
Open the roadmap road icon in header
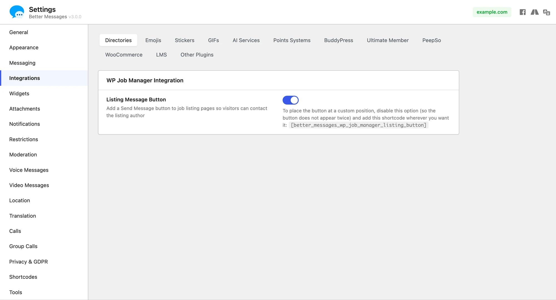click(535, 12)
